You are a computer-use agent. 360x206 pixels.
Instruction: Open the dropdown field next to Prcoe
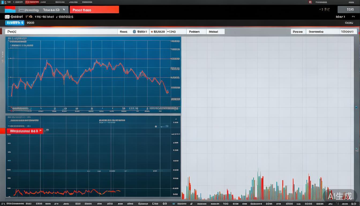pos(323,32)
